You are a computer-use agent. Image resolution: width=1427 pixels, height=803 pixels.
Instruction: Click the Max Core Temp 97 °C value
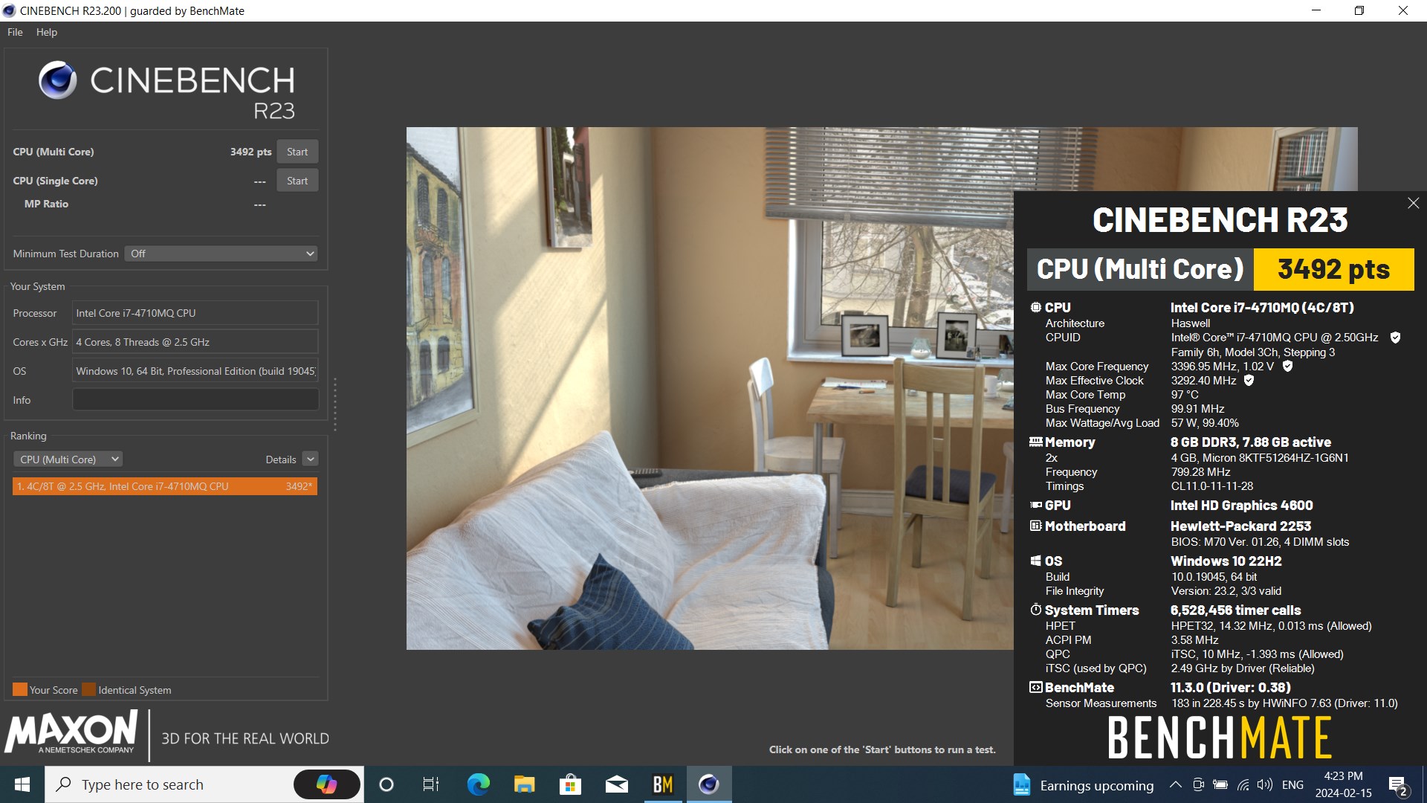pyautogui.click(x=1185, y=395)
